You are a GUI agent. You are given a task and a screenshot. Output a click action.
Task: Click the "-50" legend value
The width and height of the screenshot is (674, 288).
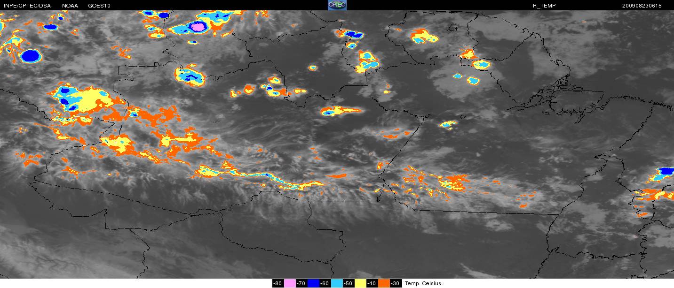(x=349, y=283)
